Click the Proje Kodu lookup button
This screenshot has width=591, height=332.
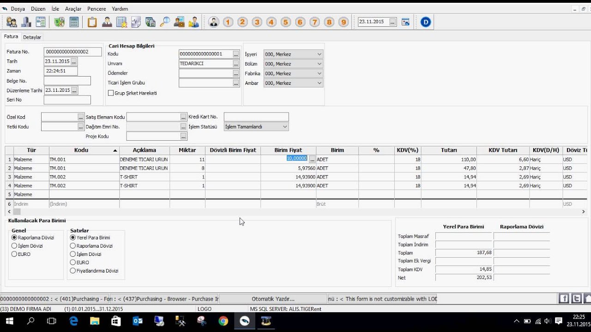click(x=183, y=136)
